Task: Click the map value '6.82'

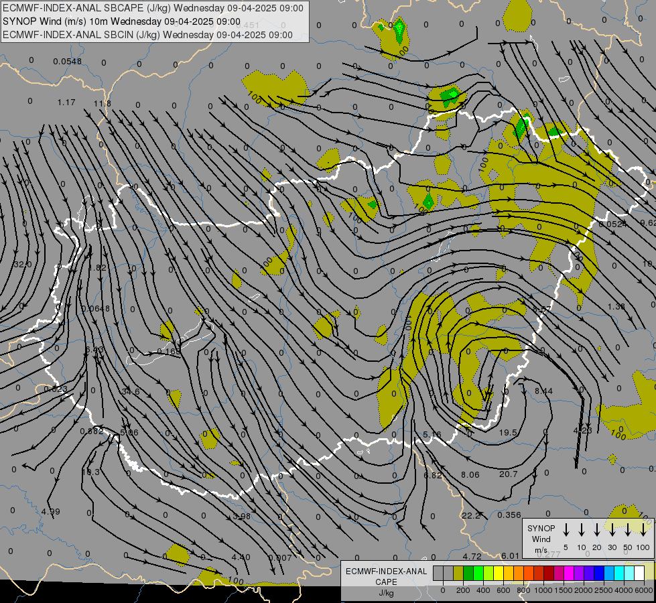Action: 433,476
